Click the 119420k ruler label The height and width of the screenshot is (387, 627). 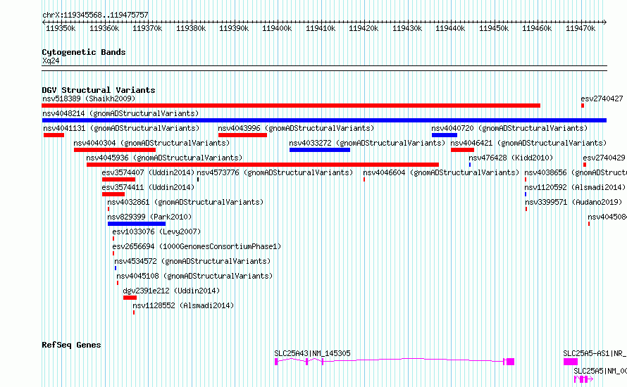pos(364,28)
